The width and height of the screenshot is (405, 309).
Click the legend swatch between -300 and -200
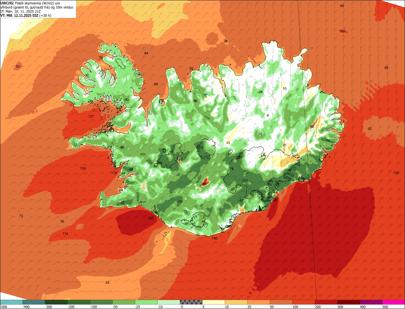pos(56,302)
